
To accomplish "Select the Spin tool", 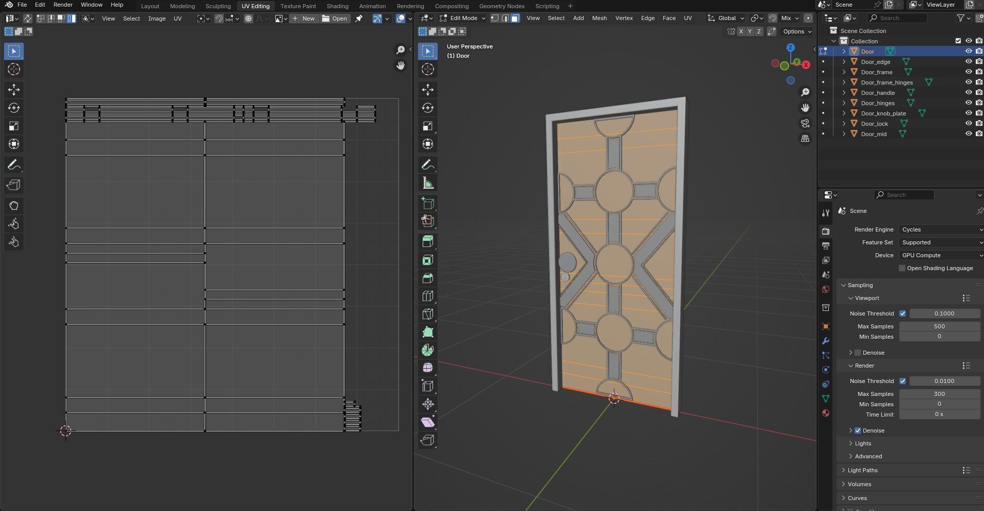I will pyautogui.click(x=428, y=350).
